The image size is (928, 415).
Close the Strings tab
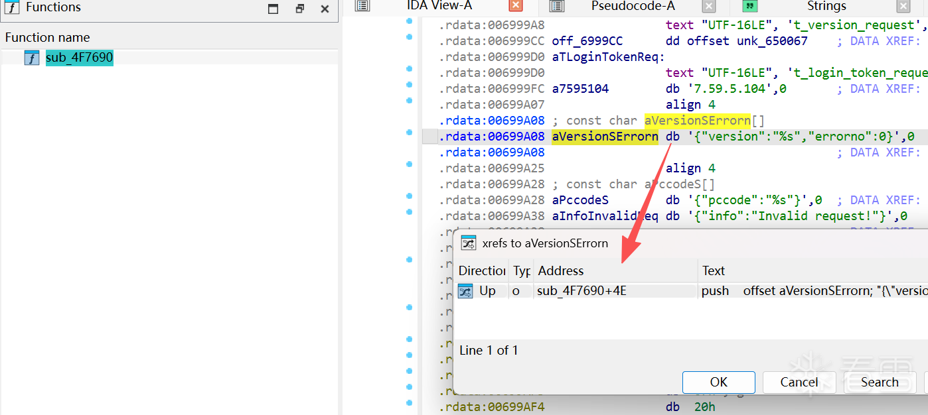click(903, 7)
